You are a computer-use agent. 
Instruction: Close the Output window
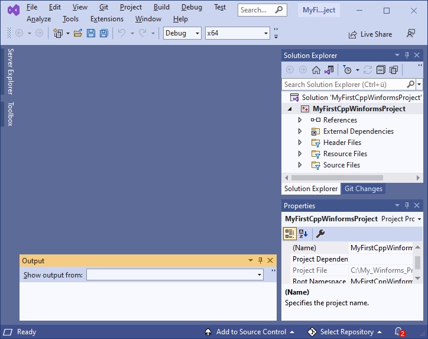[270, 260]
